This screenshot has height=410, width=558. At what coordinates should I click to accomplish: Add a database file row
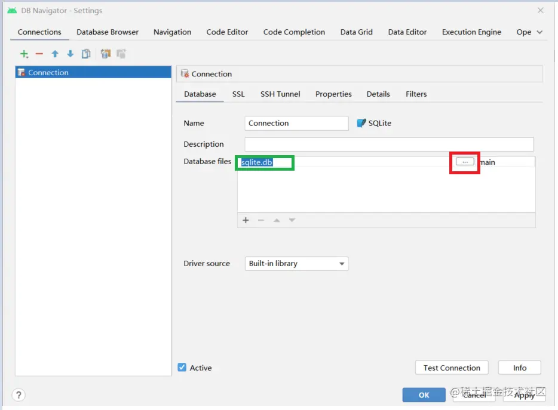coord(246,220)
